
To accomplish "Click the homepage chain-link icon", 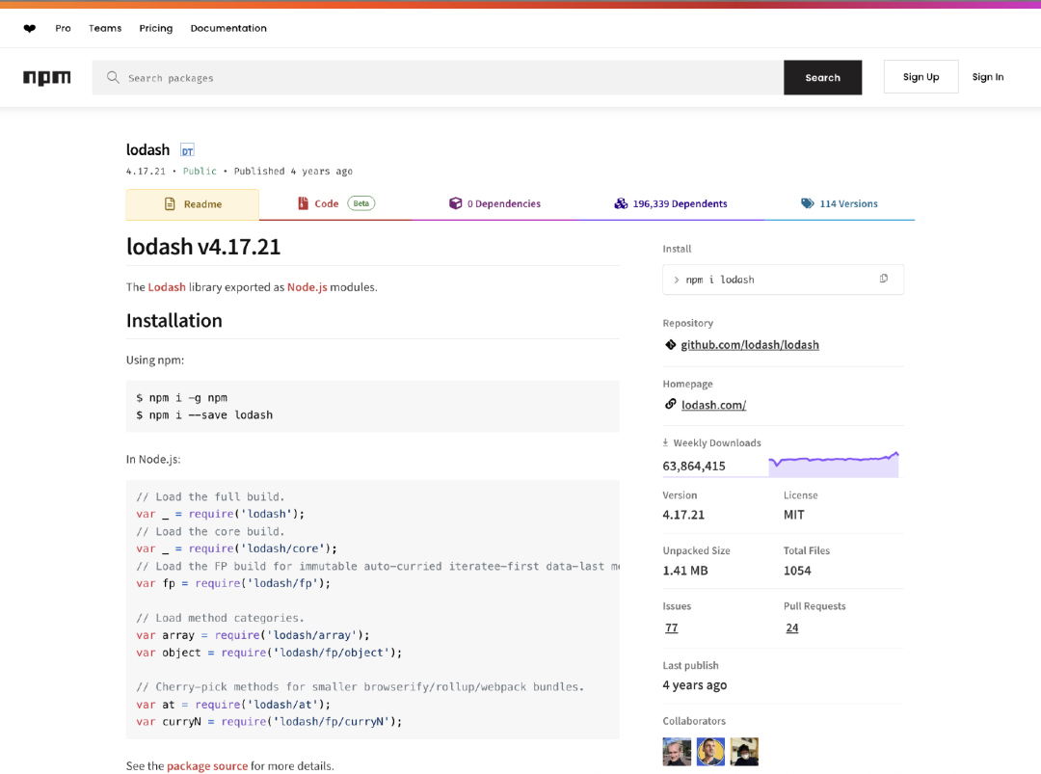I will 671,404.
